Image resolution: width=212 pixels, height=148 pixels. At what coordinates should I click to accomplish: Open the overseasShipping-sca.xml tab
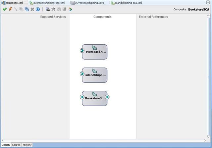click(47, 3)
